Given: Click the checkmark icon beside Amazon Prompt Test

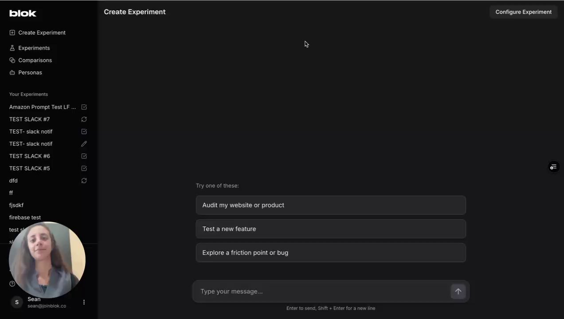Looking at the screenshot, I should pyautogui.click(x=84, y=107).
